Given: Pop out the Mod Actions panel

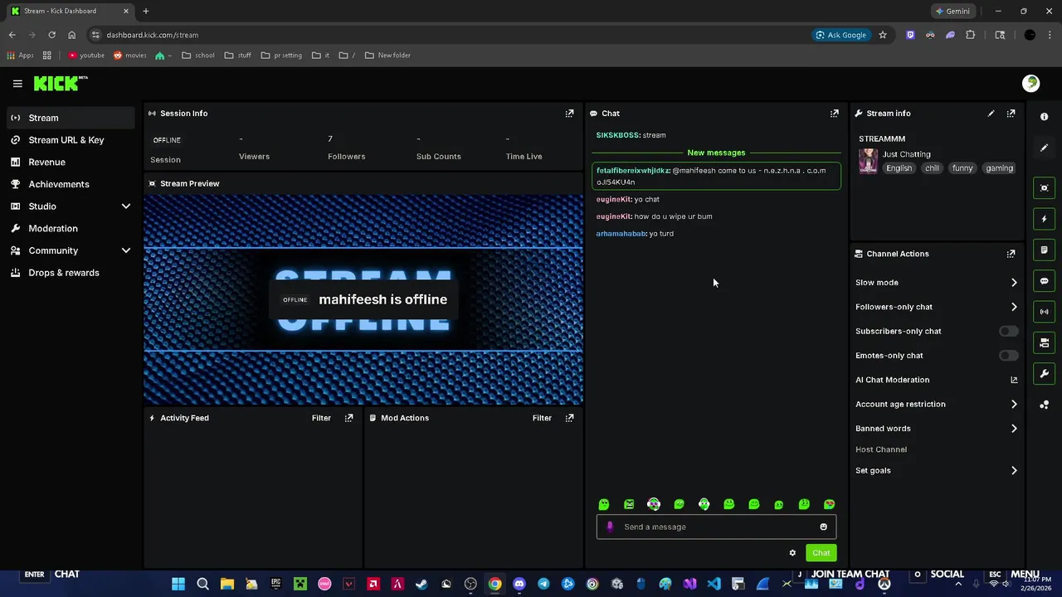Looking at the screenshot, I should pos(569,418).
